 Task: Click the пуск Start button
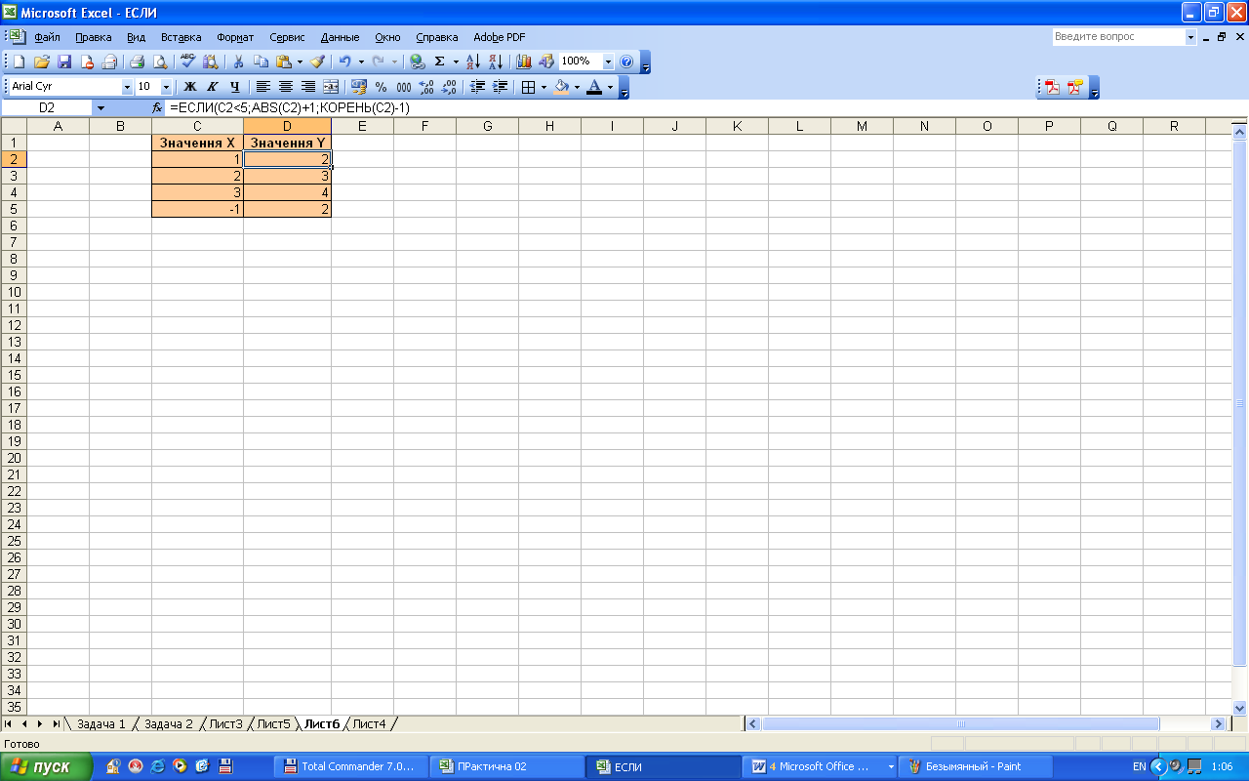coord(47,766)
